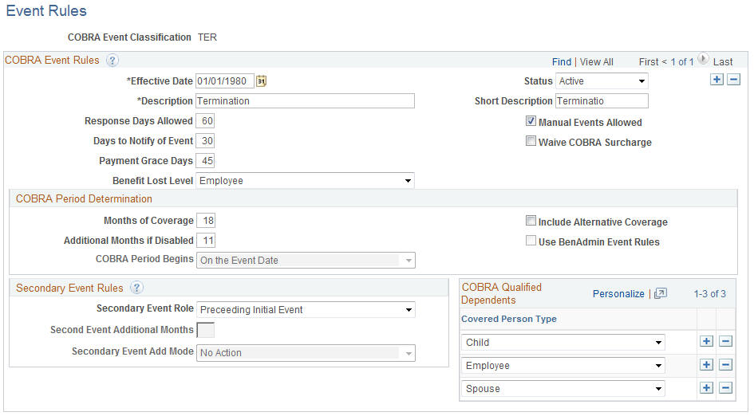Open the COBRA Period Begins dropdown

306,261
